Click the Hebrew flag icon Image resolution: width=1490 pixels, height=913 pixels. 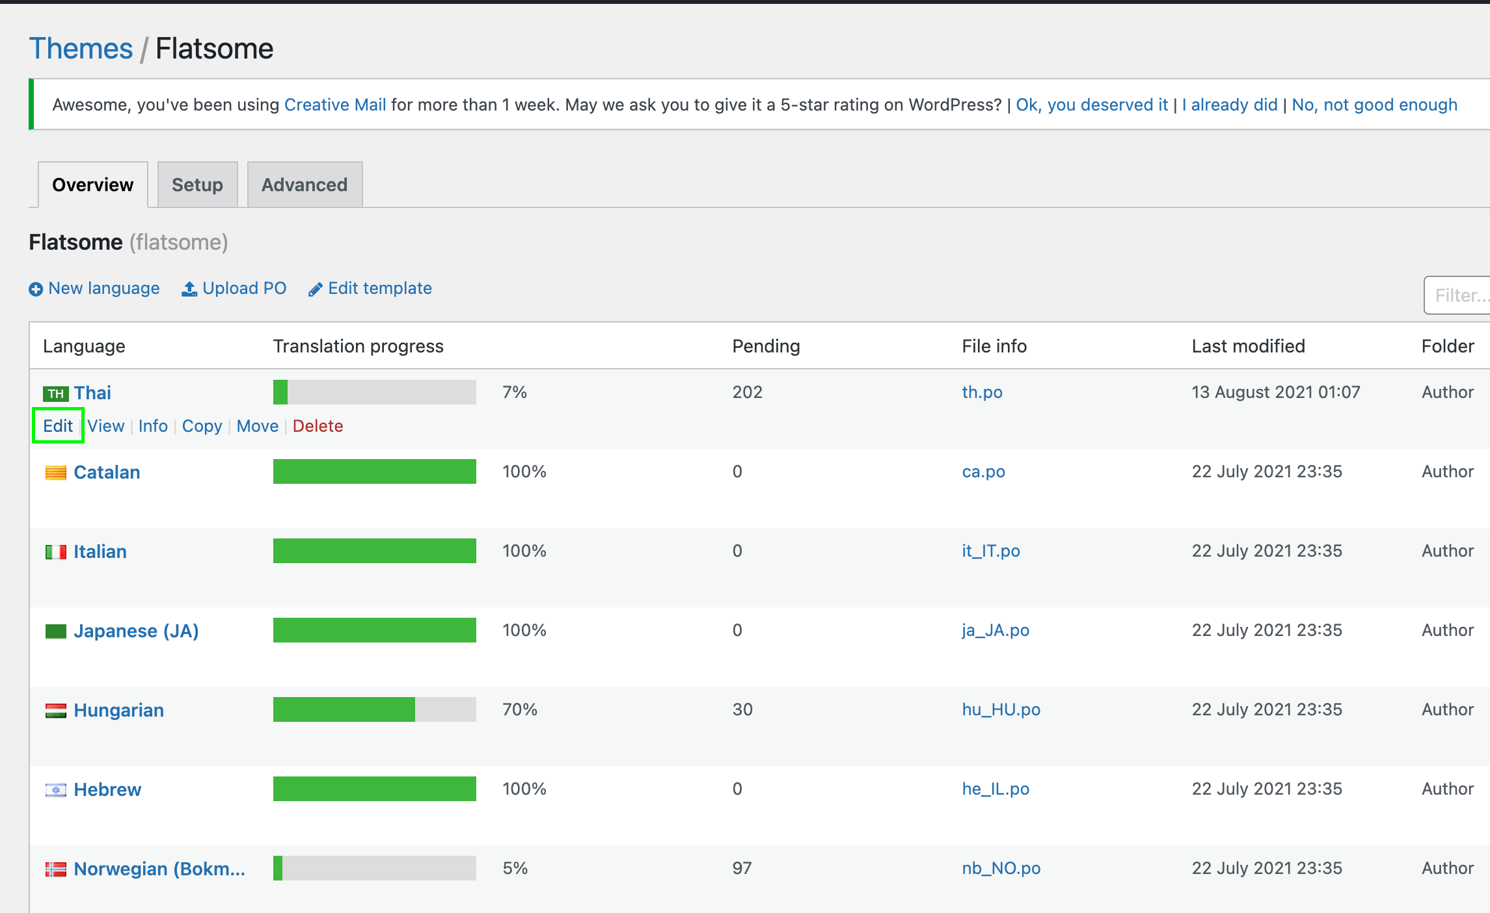56,790
